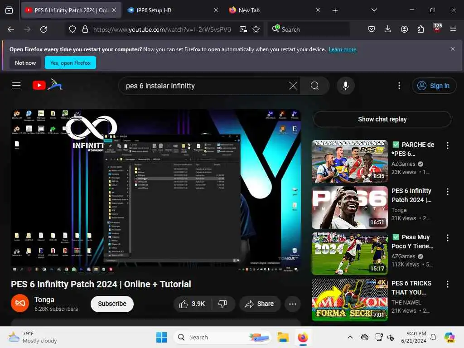Open the Firefox downloads panel
This screenshot has width=464, height=348.
pyautogui.click(x=388, y=29)
